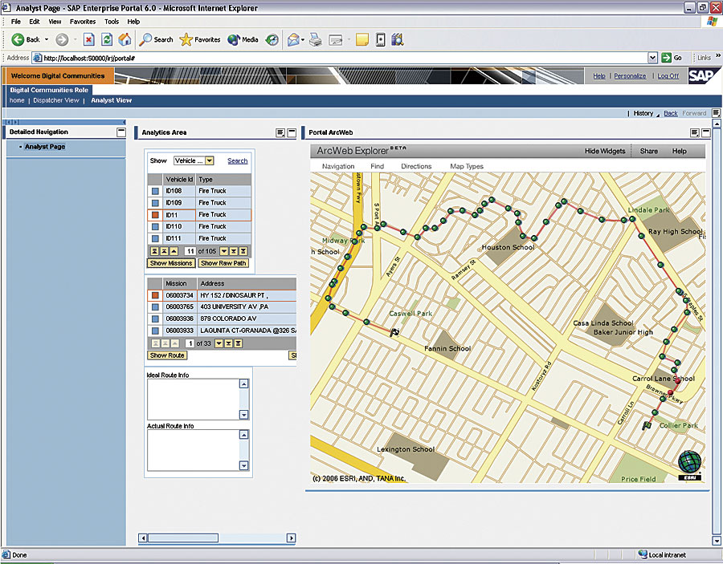The height and width of the screenshot is (564, 723).
Task: Switch to Dispatcher View tab
Action: [56, 100]
